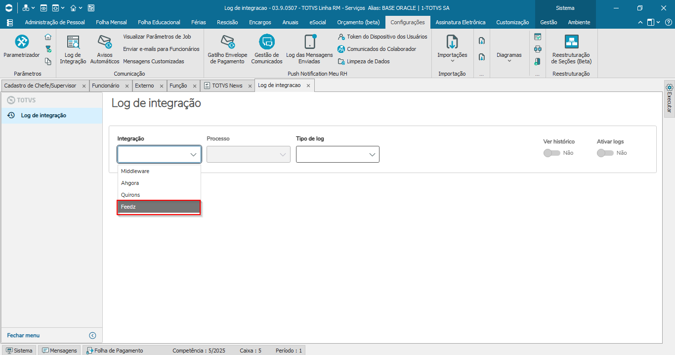Open Reestruturação de Seções (Beta) icon
This screenshot has height=355, width=675.
571,42
